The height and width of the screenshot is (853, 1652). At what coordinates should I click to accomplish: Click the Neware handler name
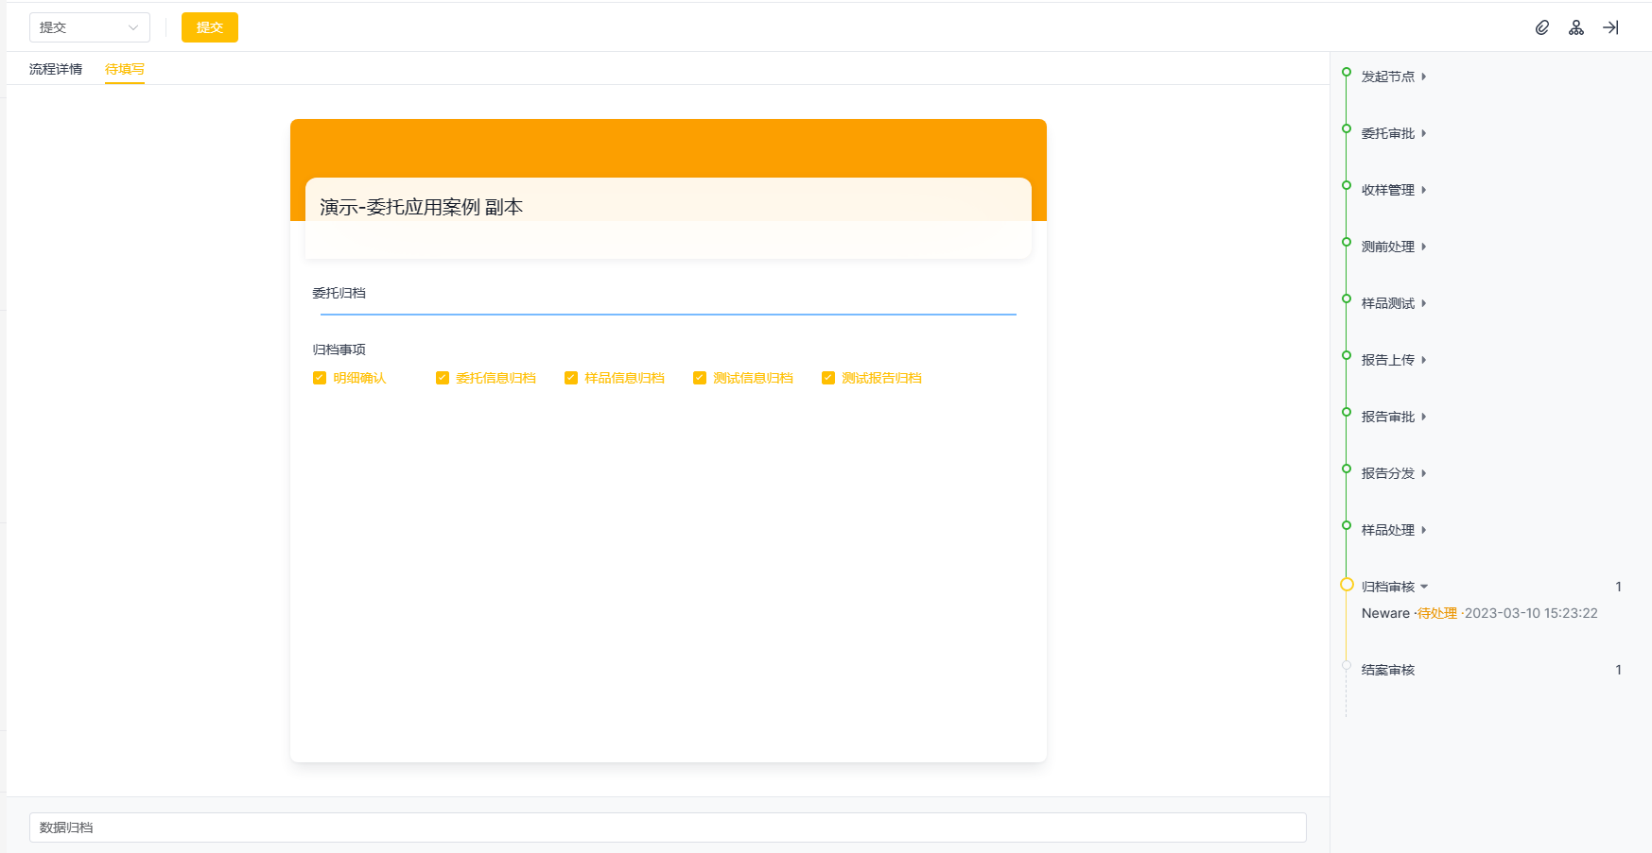(1385, 613)
